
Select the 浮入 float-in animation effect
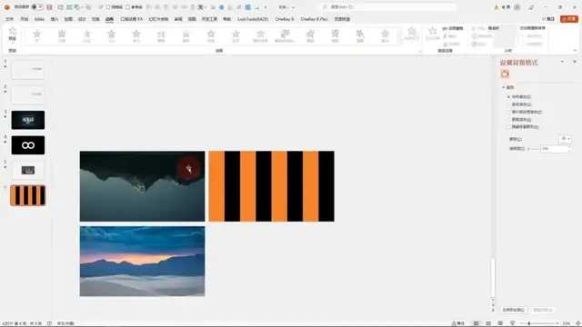point(136,36)
